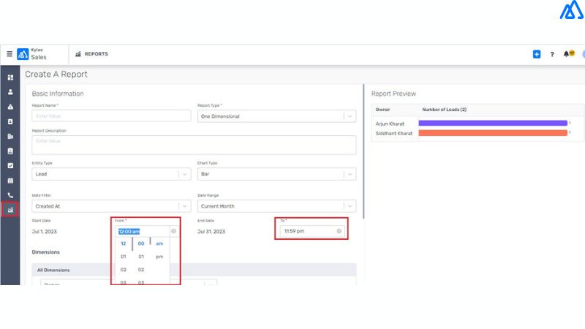Click into the Report Name field
Viewport: 585px width, 329px height.
(111, 116)
